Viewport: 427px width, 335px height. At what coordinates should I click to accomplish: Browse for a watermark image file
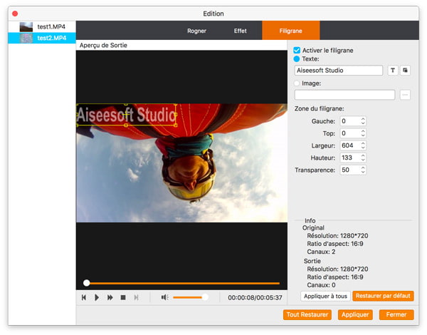[405, 95]
